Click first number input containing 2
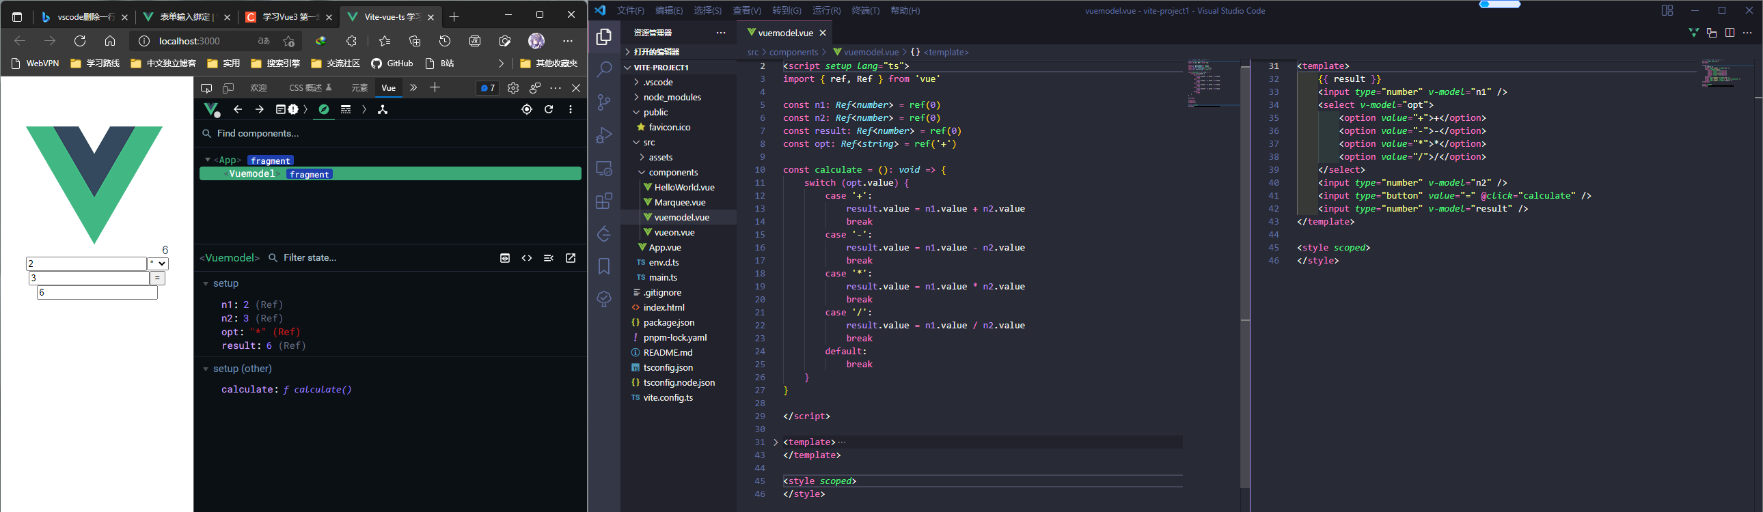The image size is (1763, 512). [x=86, y=264]
